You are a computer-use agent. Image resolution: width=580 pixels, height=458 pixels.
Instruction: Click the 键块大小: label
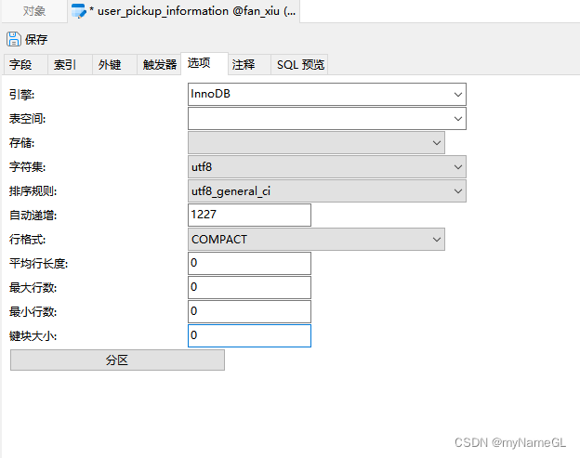coord(33,335)
